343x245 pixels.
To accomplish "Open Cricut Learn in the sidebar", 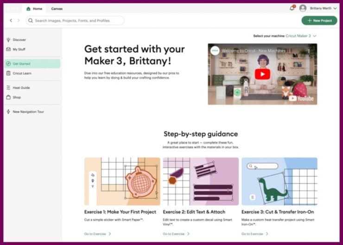I will click(x=32, y=73).
